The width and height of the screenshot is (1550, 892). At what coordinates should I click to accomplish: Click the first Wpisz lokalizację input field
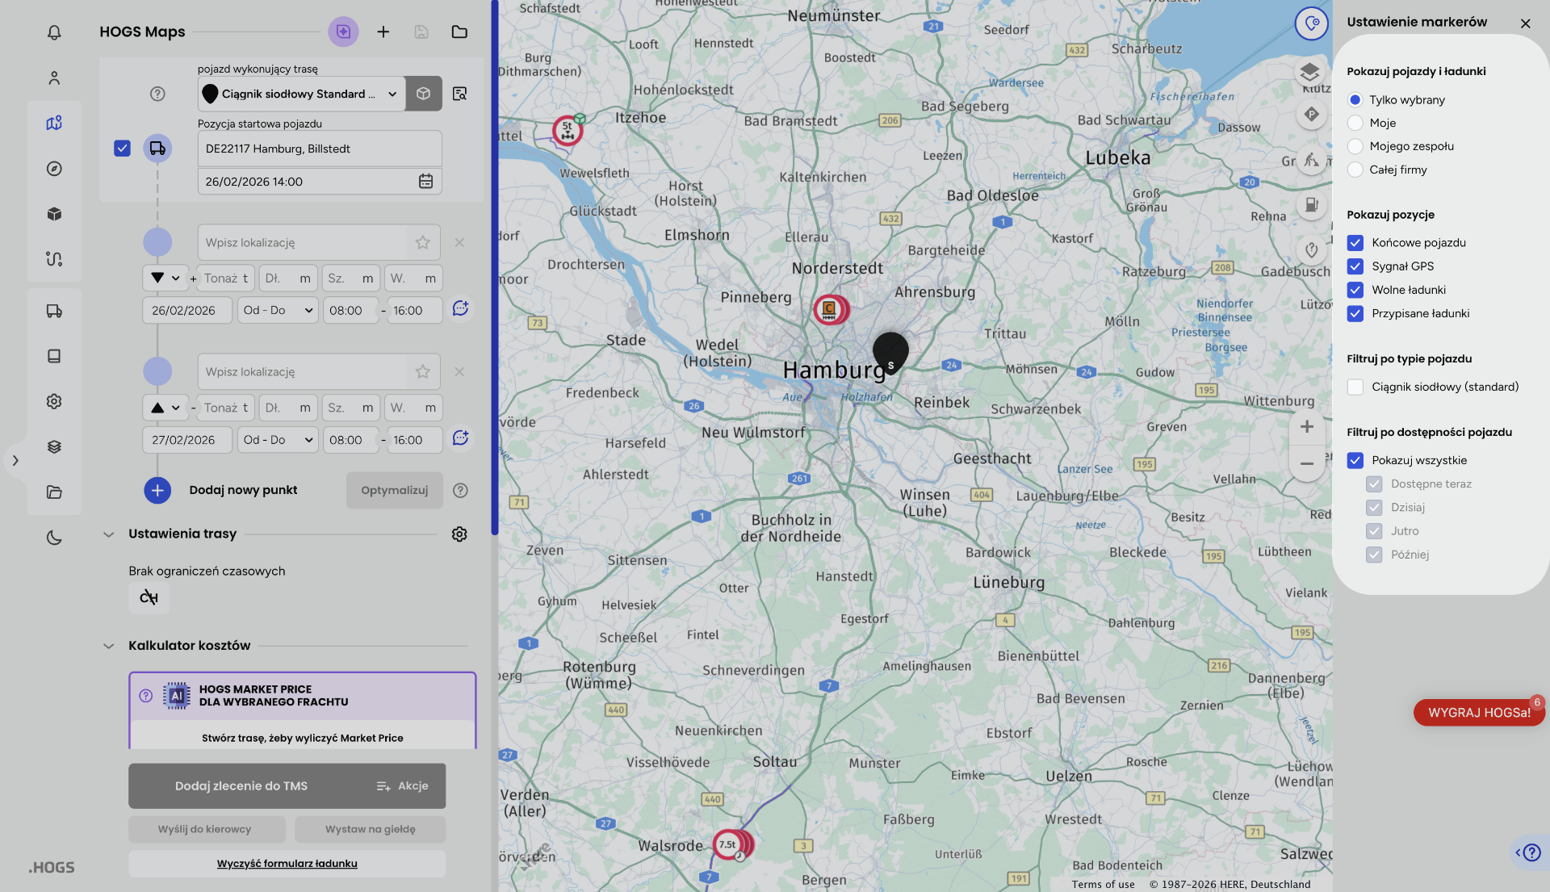[300, 243]
